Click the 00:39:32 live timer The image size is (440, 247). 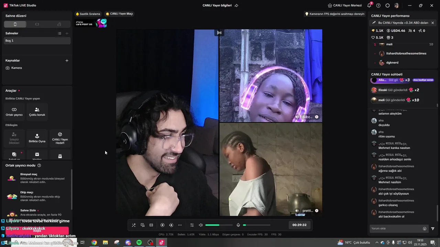pyautogui.click(x=299, y=225)
